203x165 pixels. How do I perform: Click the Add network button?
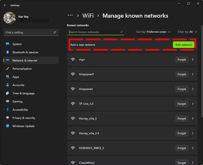point(183,45)
